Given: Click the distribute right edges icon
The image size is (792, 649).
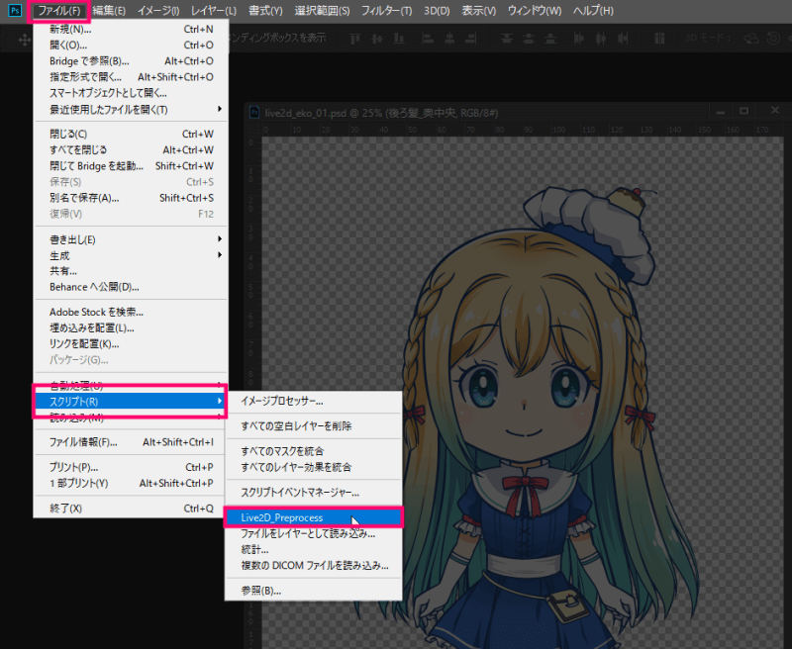Looking at the screenshot, I should [624, 39].
